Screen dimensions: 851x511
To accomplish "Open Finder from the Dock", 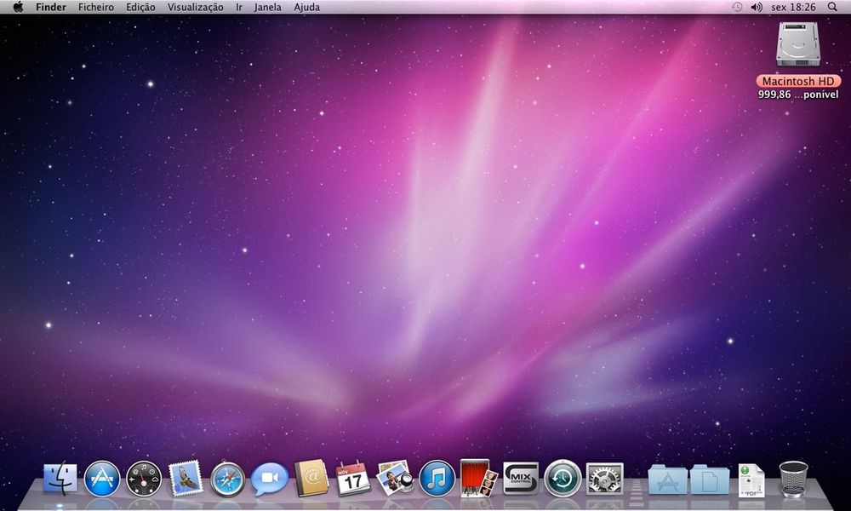I will point(60,479).
